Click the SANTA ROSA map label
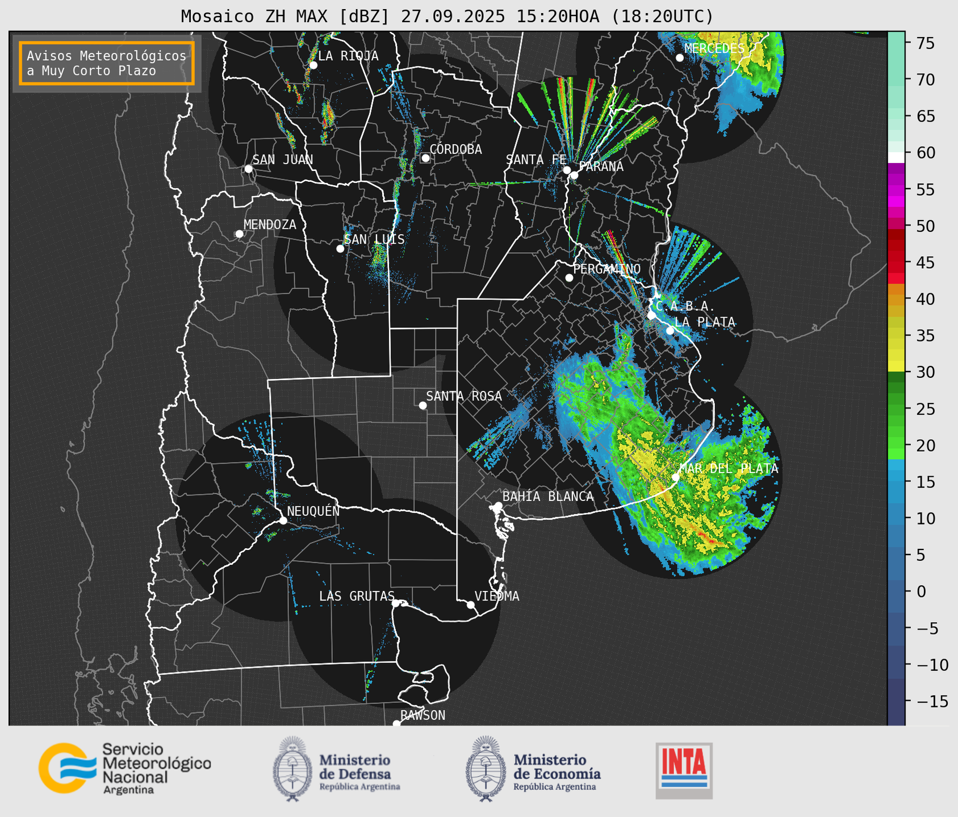958x817 pixels. point(464,396)
